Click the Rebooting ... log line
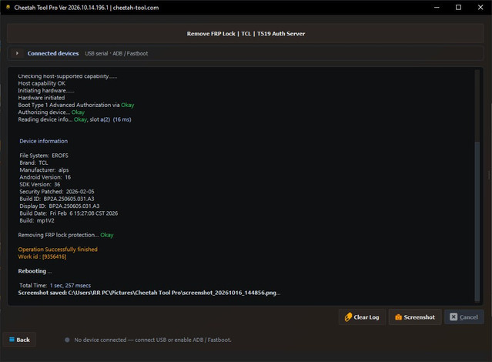The width and height of the screenshot is (492, 362). (35, 271)
